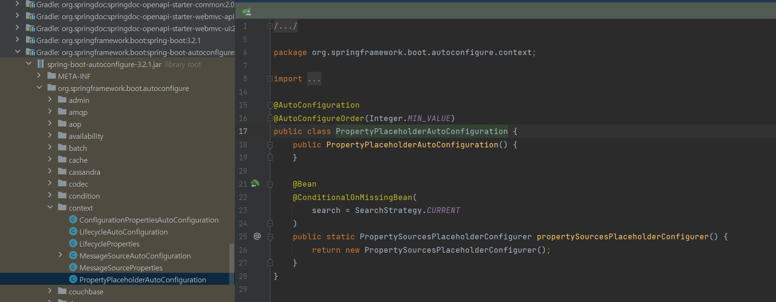Click the couchbase folder icon
776x302 pixels.
tap(62, 291)
